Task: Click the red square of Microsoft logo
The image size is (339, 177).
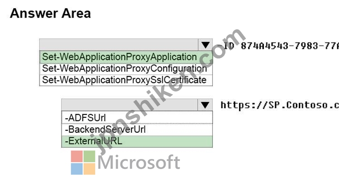Action: (77, 156)
